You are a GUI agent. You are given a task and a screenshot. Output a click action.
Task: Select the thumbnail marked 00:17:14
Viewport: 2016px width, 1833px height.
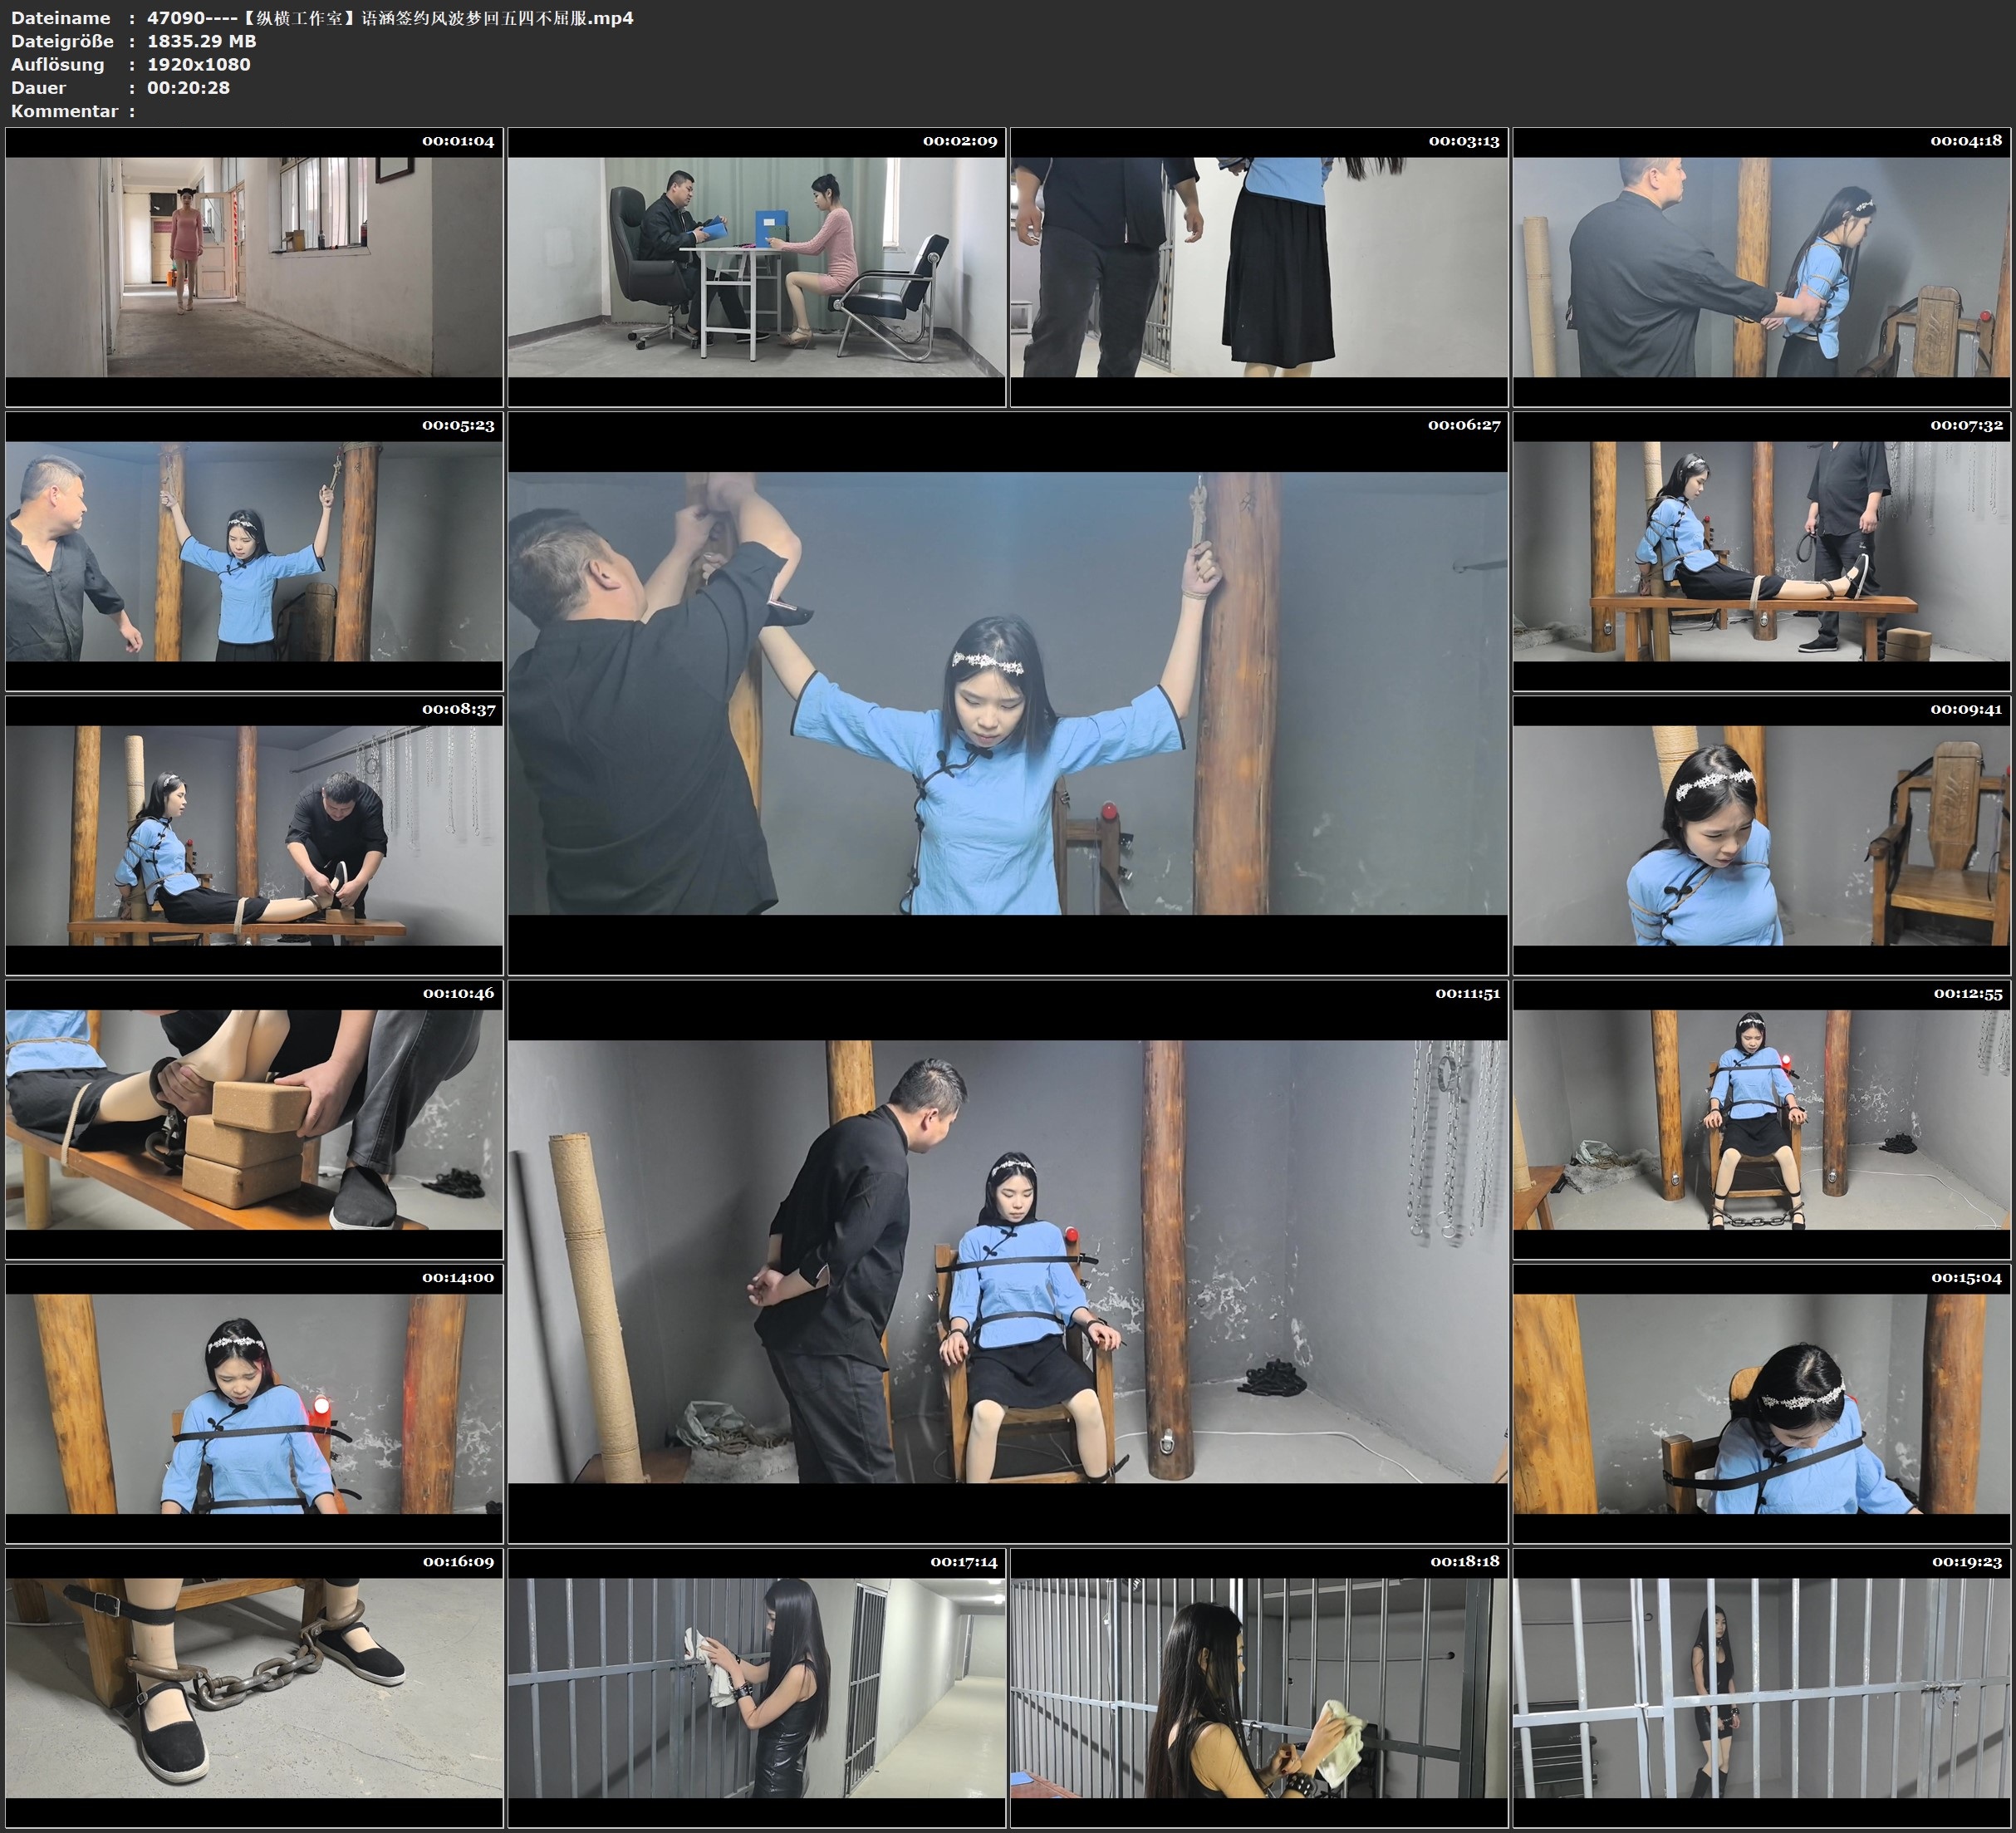pyautogui.click(x=756, y=1688)
